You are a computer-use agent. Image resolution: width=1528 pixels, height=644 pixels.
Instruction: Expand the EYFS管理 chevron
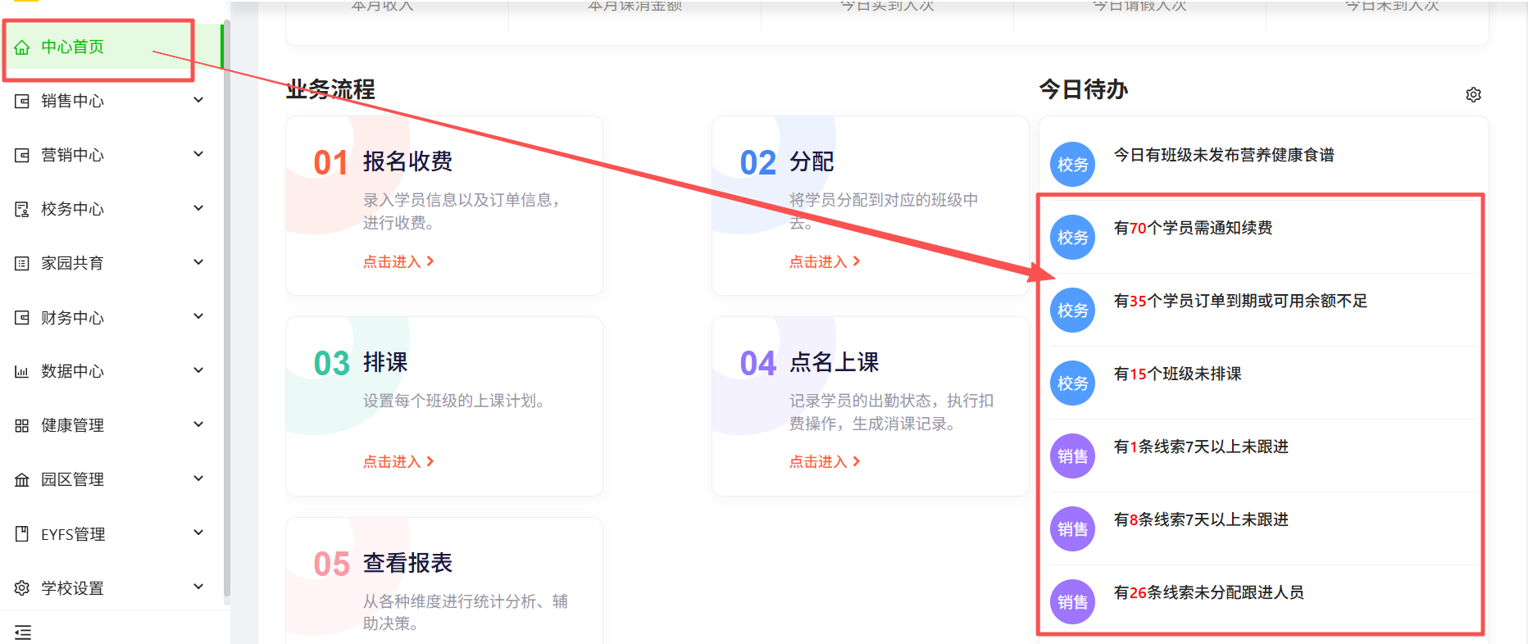[x=198, y=533]
